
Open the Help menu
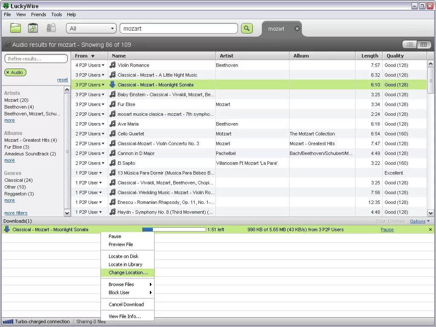point(71,14)
